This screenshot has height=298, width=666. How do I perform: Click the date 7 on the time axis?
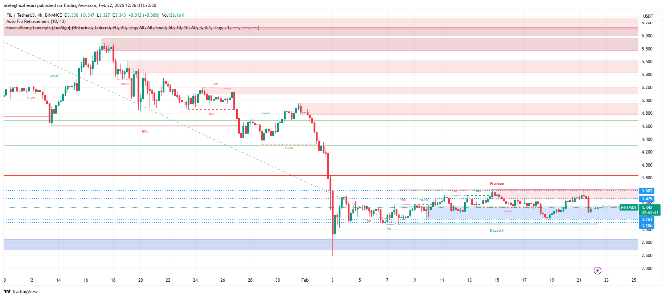pyautogui.click(x=387, y=280)
